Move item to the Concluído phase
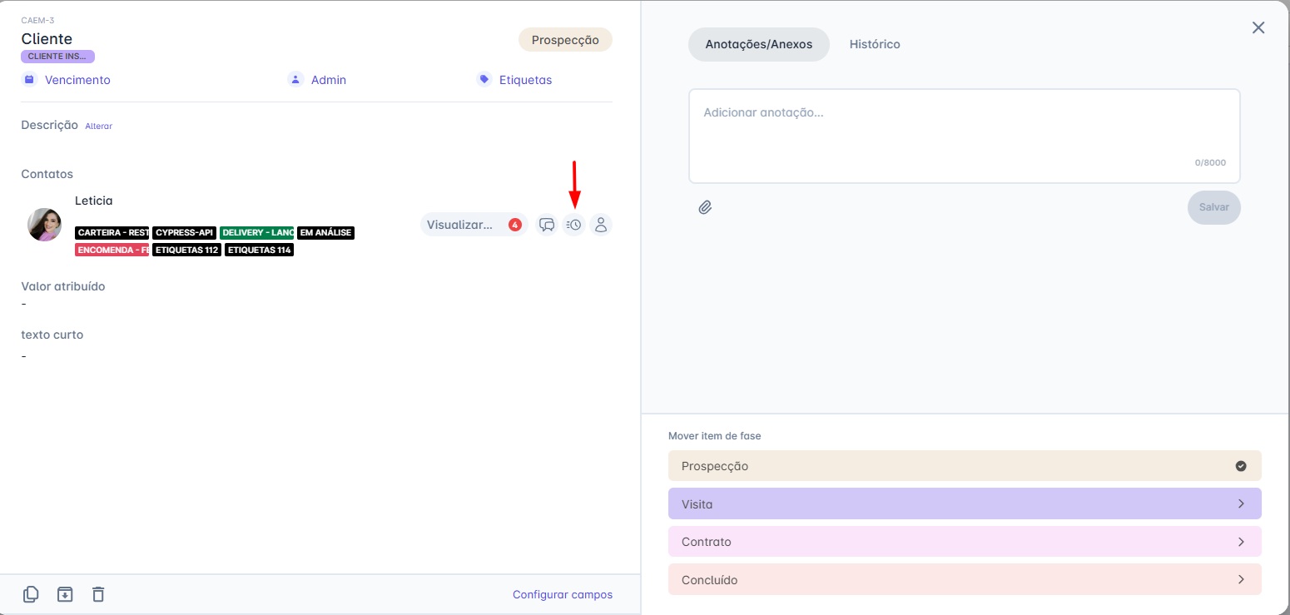The height and width of the screenshot is (615, 1290). pyautogui.click(x=964, y=579)
